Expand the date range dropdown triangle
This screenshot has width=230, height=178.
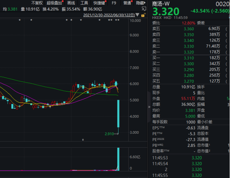pyautogui.click(x=137, y=15)
